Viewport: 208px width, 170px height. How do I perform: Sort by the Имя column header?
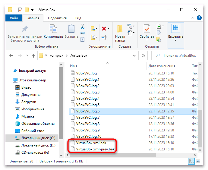74,66
